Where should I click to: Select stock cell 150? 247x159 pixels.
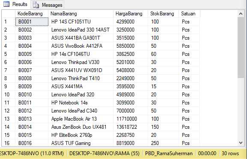point(164,127)
